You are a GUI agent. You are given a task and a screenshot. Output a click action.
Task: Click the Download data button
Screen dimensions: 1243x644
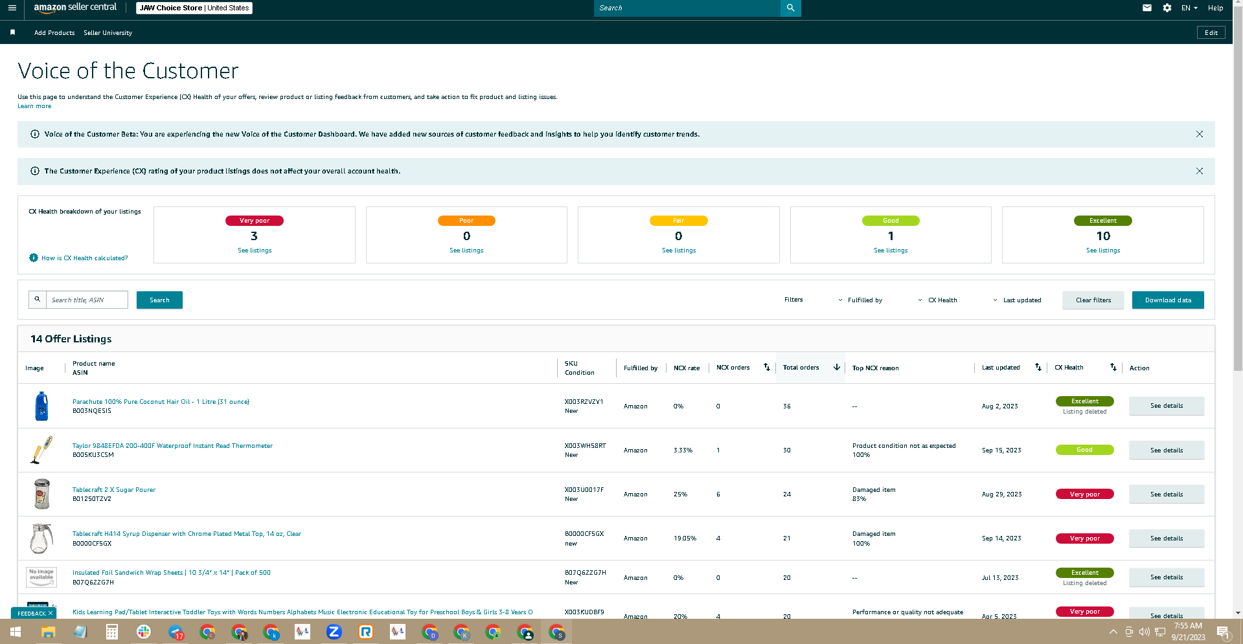pos(1168,300)
